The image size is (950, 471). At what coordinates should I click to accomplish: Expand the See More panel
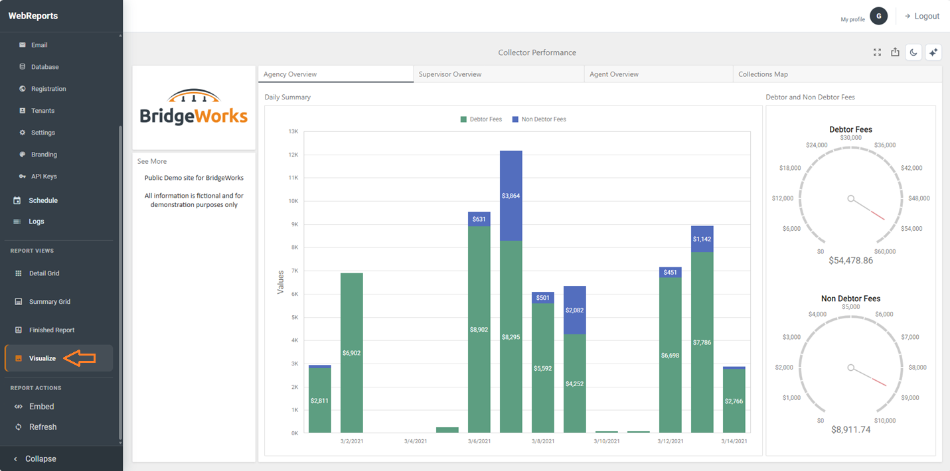click(152, 161)
